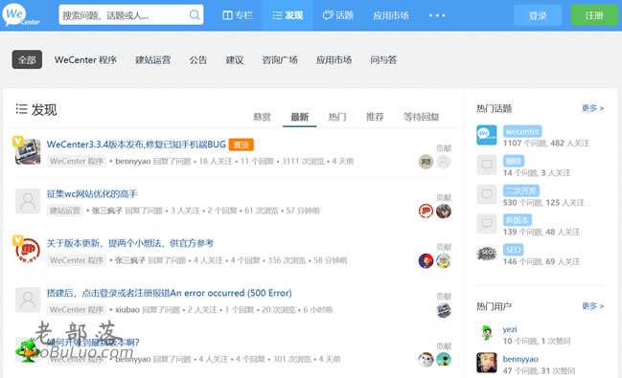Open yezi hot user profile

click(510, 329)
